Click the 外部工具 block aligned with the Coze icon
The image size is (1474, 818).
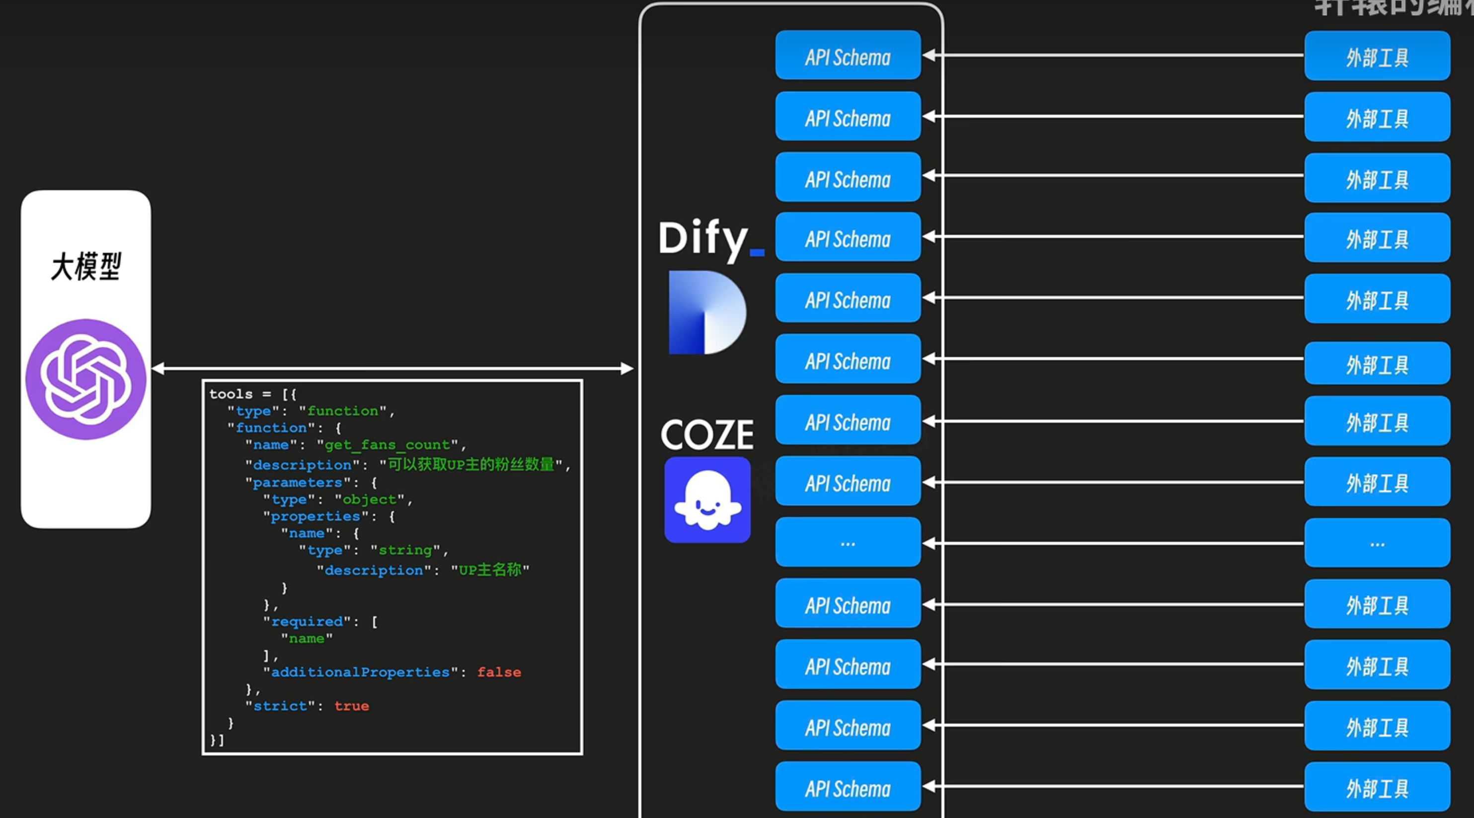pos(1377,482)
